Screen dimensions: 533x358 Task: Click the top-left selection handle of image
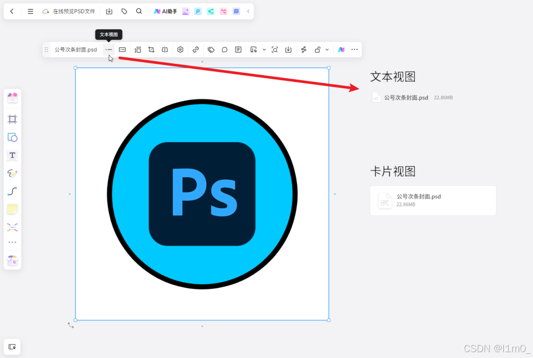click(76, 68)
